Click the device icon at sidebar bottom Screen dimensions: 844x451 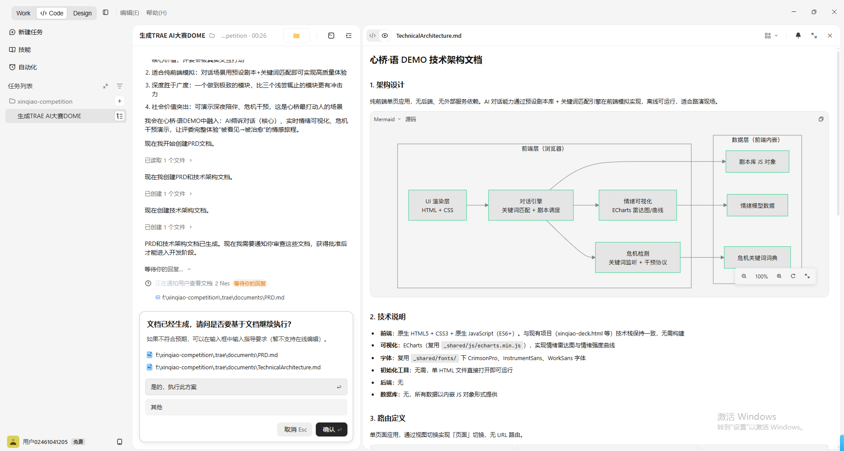click(120, 442)
